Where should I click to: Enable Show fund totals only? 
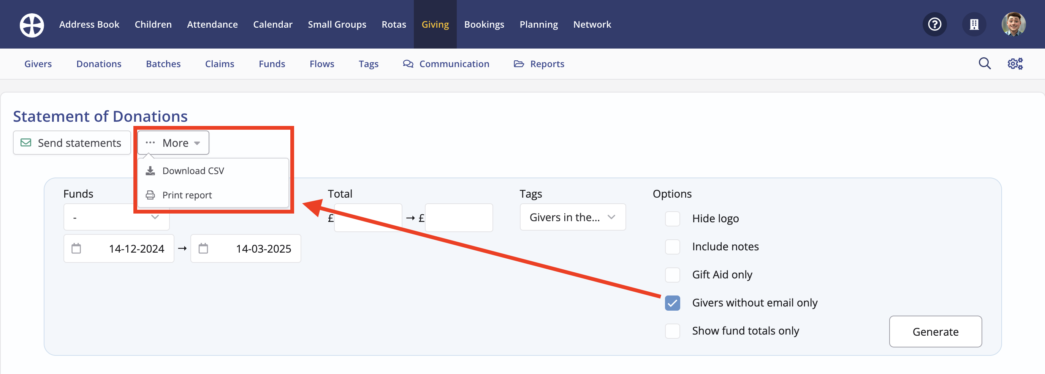672,331
